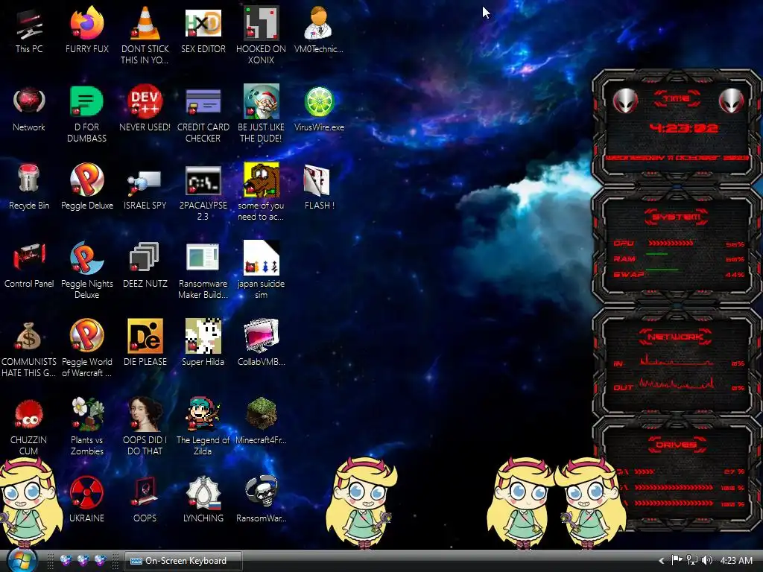Viewport: 763px width, 572px height.
Task: Open the Windows Start orb
Action: pyautogui.click(x=21, y=560)
